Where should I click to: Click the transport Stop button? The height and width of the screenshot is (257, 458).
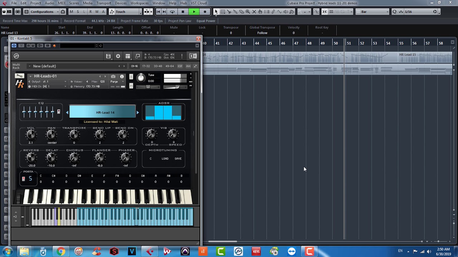pos(183,12)
